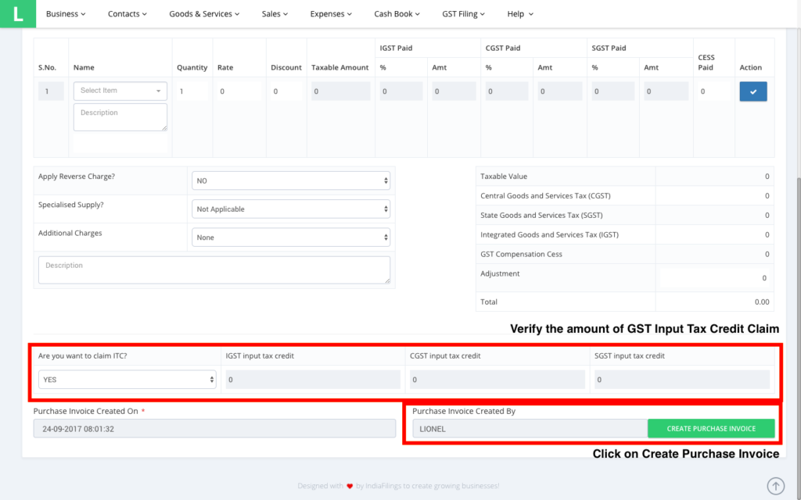This screenshot has width=801, height=500.
Task: Open the Additional Charges dropdown
Action: pos(290,237)
